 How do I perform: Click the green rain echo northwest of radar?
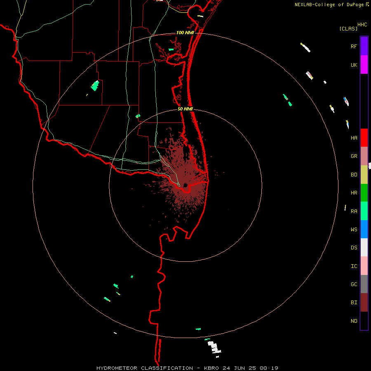point(95,86)
